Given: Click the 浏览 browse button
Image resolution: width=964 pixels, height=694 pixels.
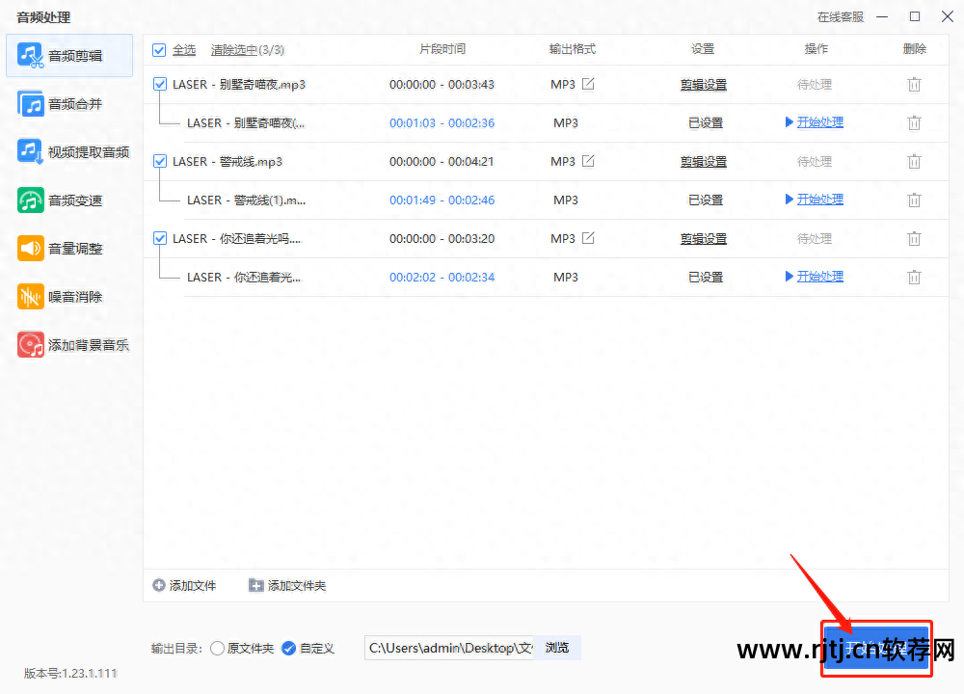Looking at the screenshot, I should click(x=556, y=648).
